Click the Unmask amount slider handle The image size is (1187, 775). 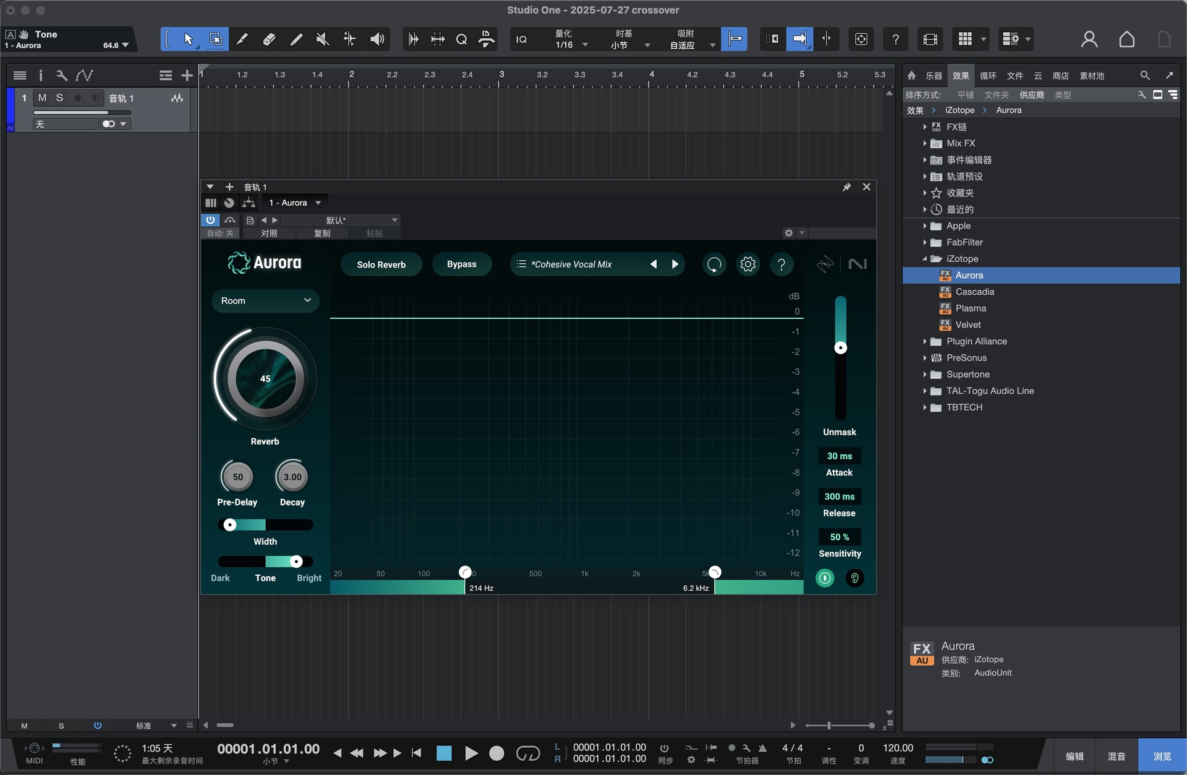pos(840,348)
